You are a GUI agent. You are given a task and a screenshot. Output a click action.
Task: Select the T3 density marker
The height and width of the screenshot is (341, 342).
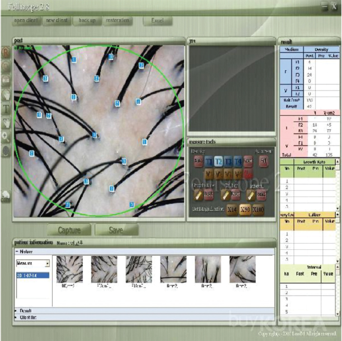(228, 161)
